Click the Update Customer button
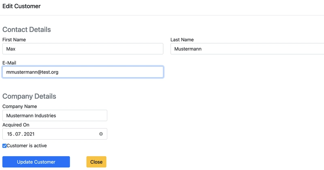 36,162
